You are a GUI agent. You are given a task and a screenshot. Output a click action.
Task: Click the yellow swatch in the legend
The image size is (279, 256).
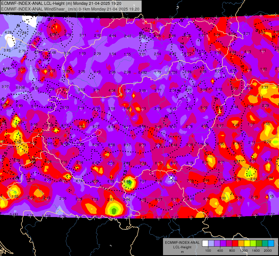247,243
